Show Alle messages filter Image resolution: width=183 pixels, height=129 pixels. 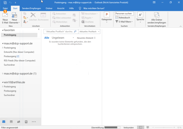pyautogui.click(x=47, y=38)
